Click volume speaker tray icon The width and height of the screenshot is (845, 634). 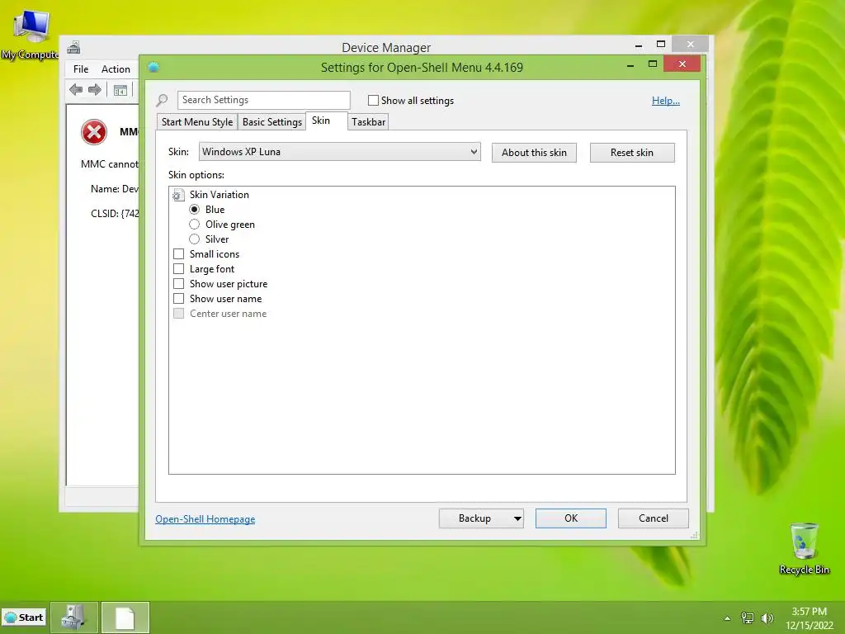click(x=767, y=617)
